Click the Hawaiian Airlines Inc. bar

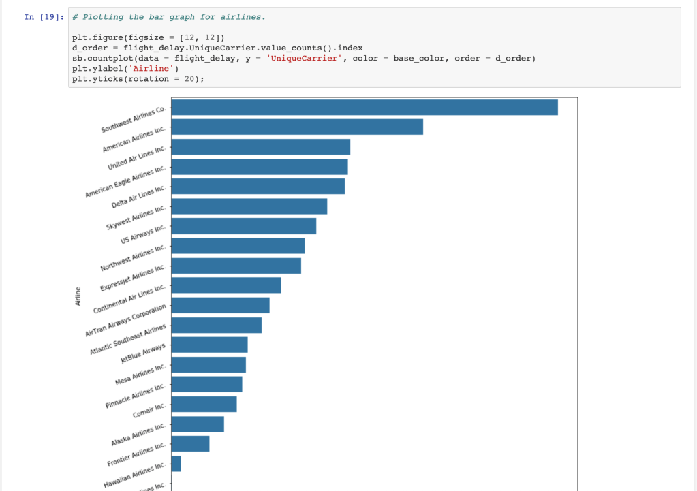(176, 463)
